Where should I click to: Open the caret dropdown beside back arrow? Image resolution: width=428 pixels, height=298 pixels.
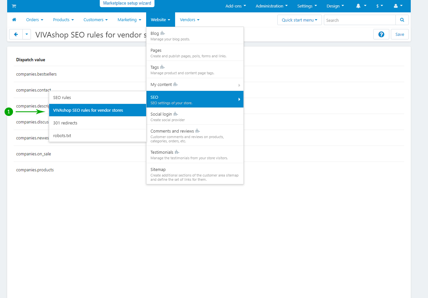point(27,34)
